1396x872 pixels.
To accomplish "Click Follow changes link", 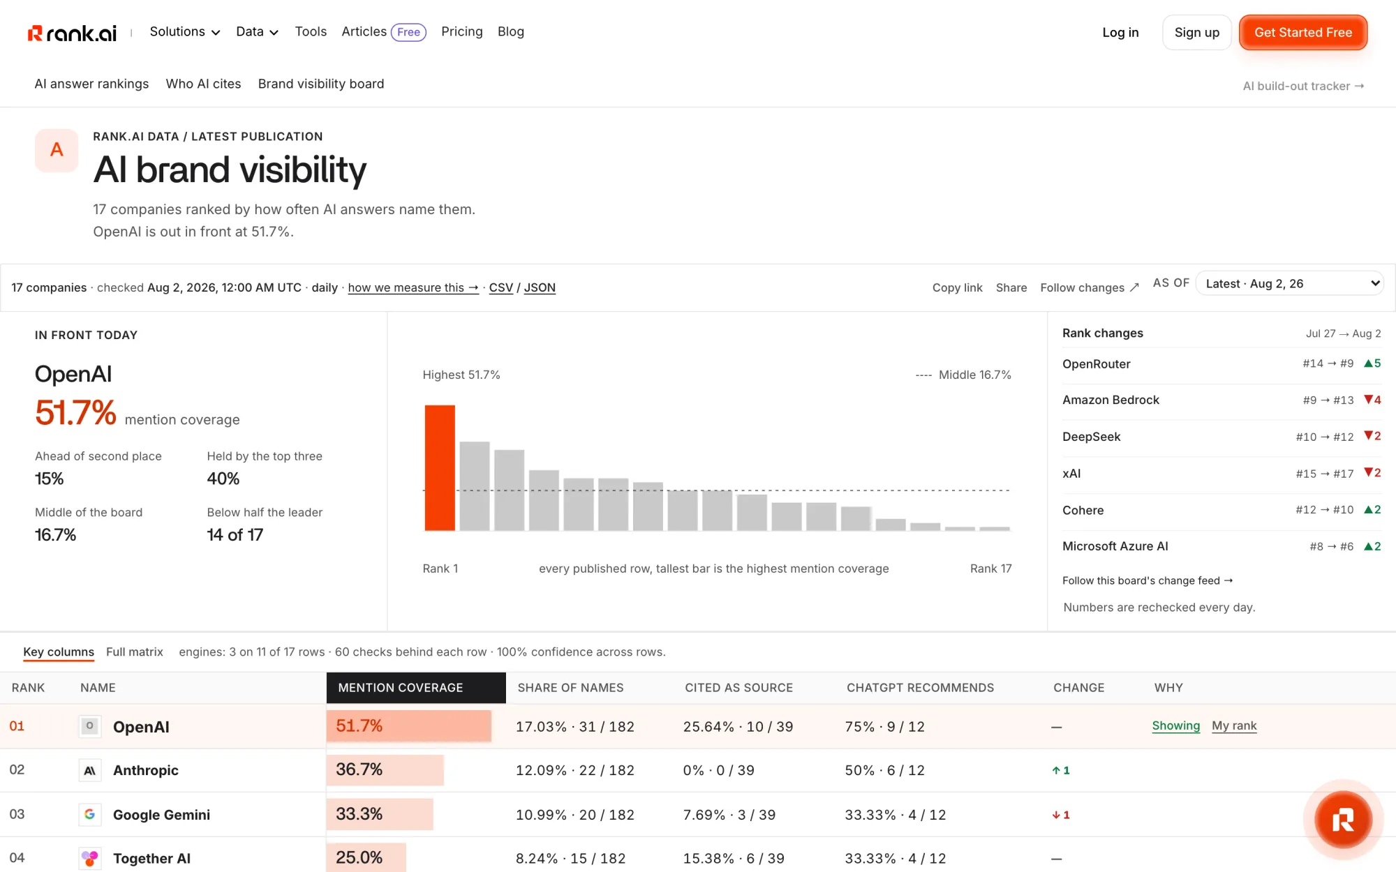I will click(x=1090, y=287).
